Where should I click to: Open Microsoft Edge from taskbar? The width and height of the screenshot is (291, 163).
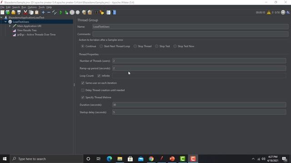[x=109, y=159]
